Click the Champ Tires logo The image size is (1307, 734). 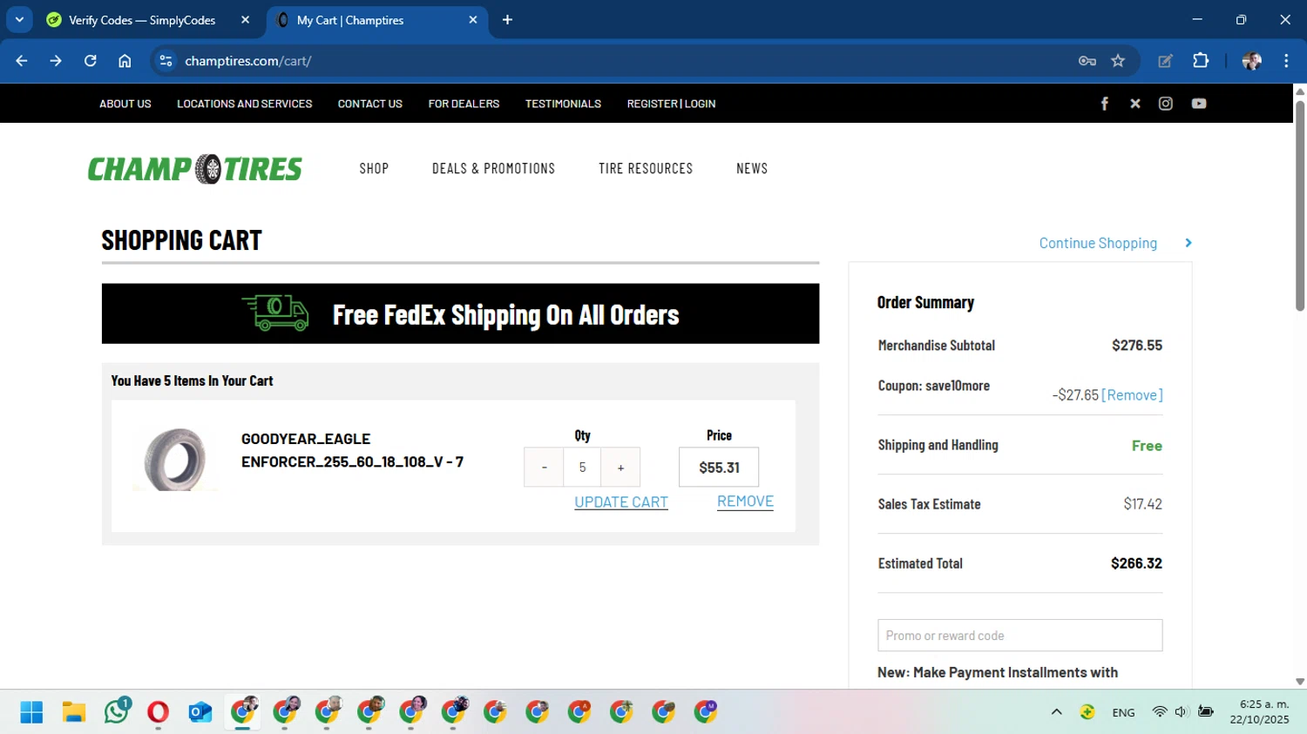pos(195,169)
